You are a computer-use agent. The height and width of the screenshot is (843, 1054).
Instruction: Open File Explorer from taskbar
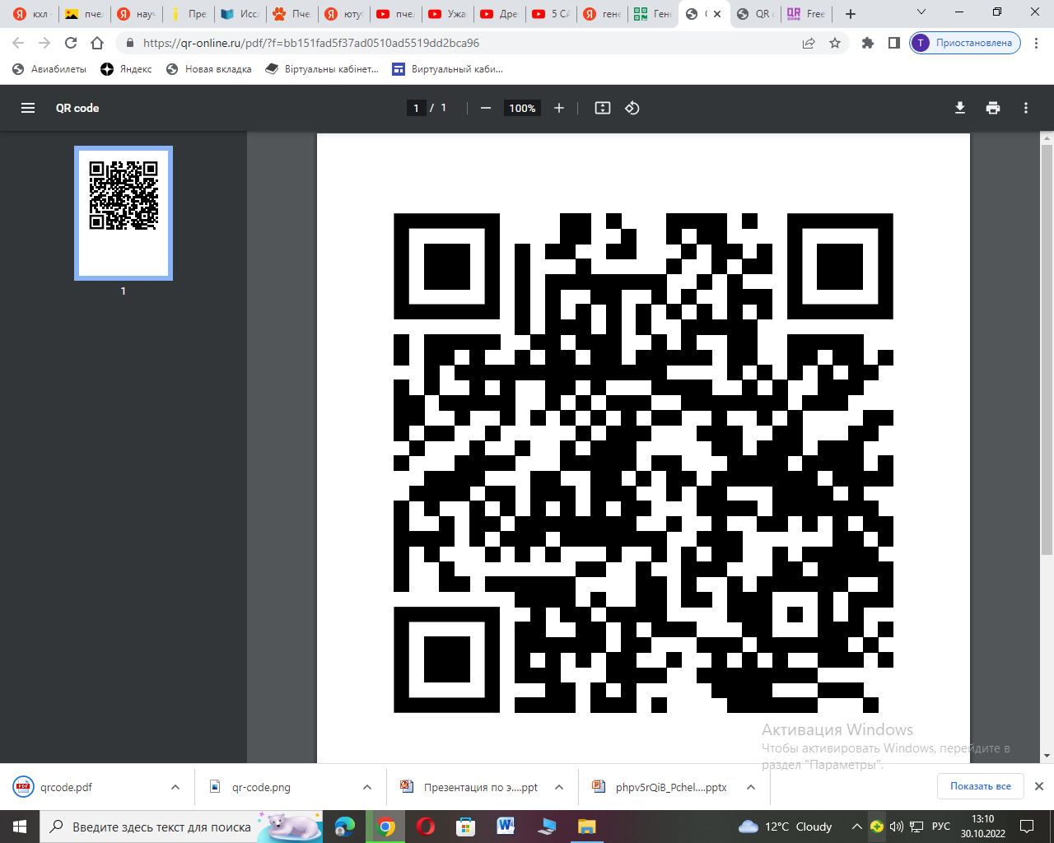pyautogui.click(x=586, y=827)
